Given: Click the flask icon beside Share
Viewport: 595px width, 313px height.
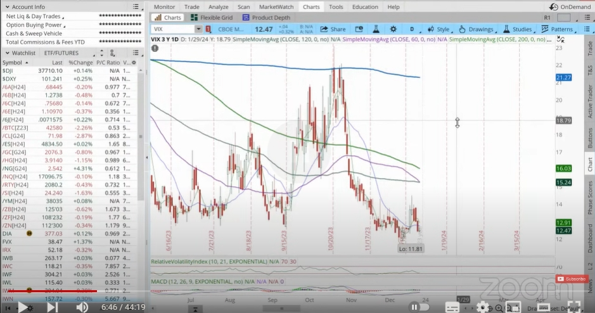Looking at the screenshot, I should (x=376, y=29).
